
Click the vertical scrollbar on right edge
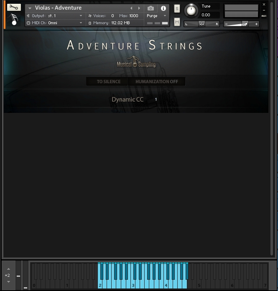point(272,129)
